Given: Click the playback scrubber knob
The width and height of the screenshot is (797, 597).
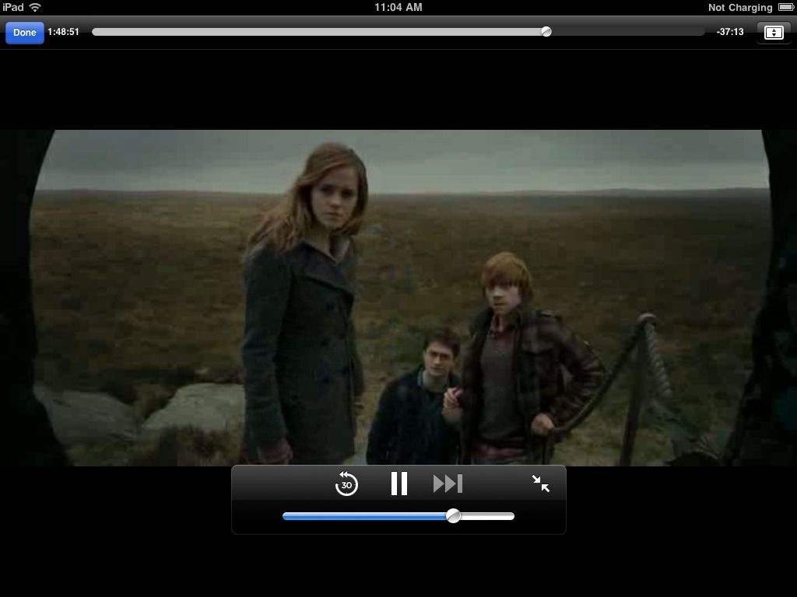Looking at the screenshot, I should pyautogui.click(x=546, y=31).
